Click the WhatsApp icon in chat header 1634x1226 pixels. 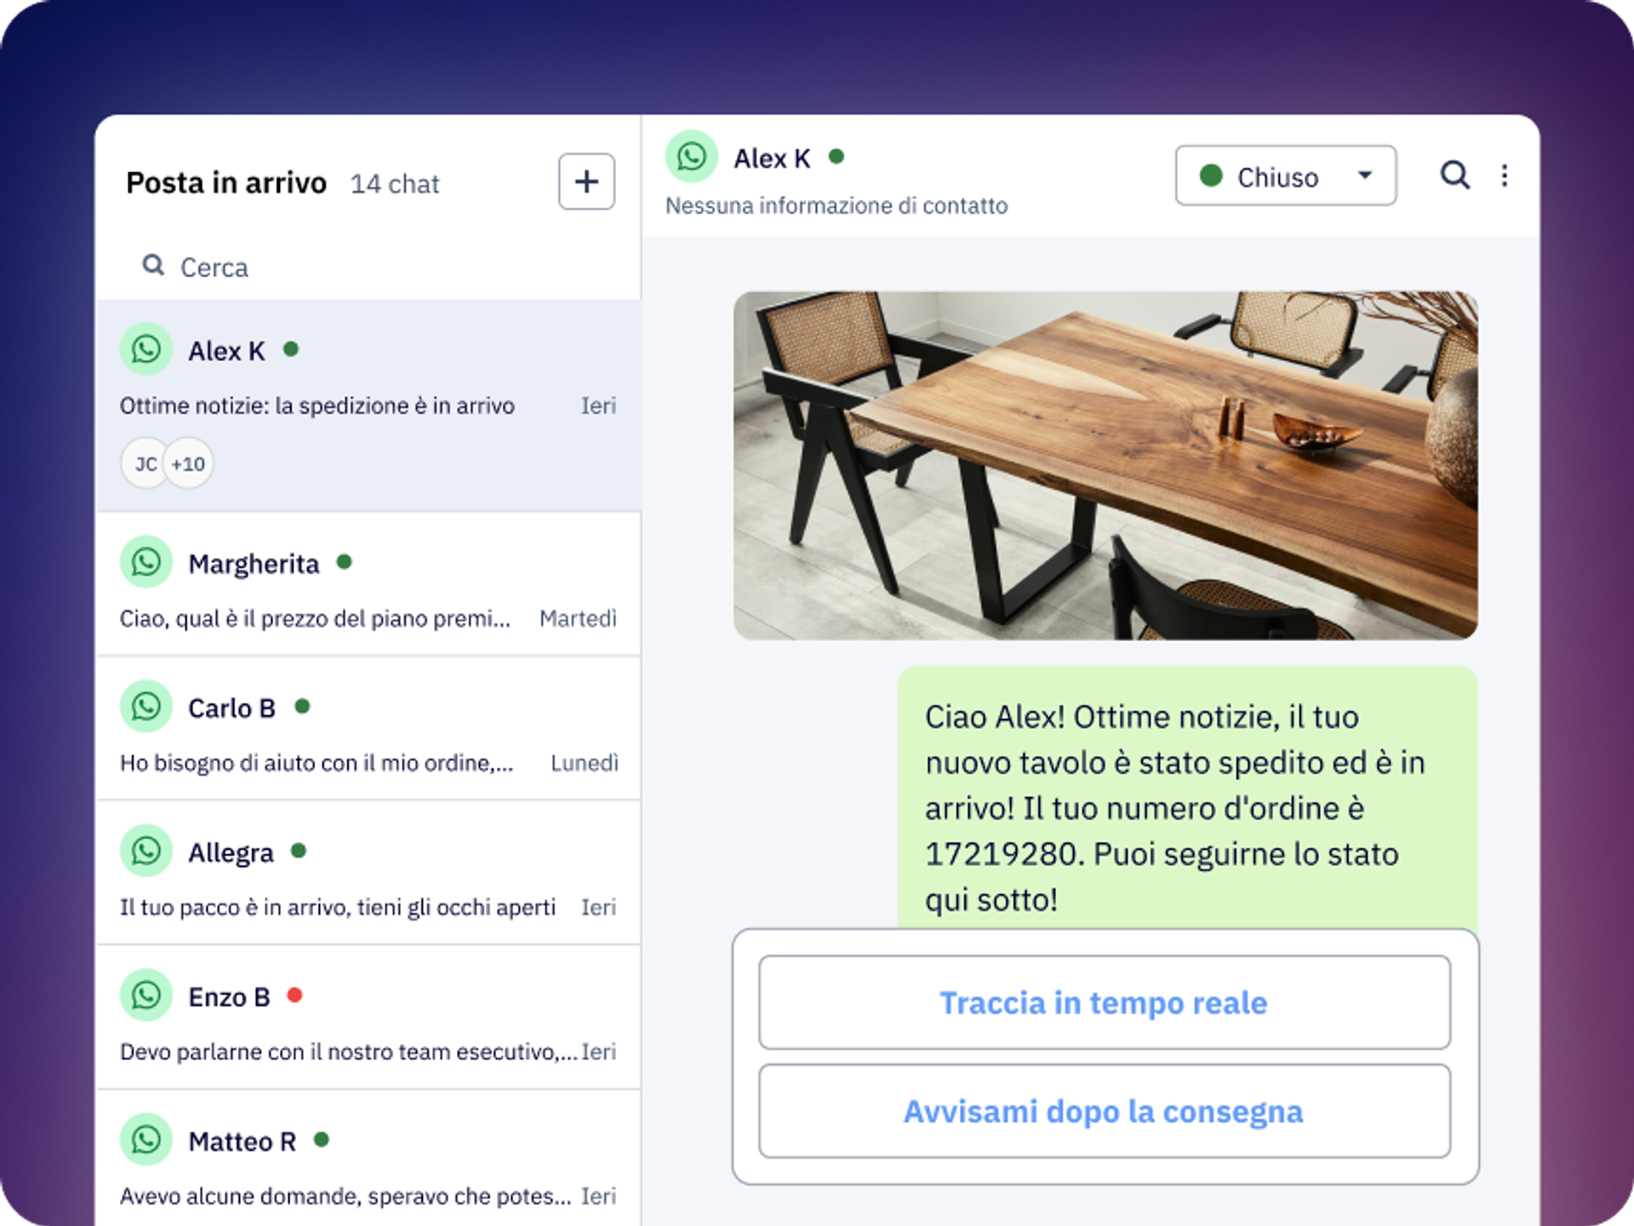tap(692, 157)
